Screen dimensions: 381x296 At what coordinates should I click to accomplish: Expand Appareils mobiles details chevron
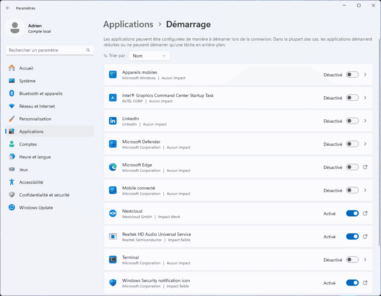coord(365,74)
